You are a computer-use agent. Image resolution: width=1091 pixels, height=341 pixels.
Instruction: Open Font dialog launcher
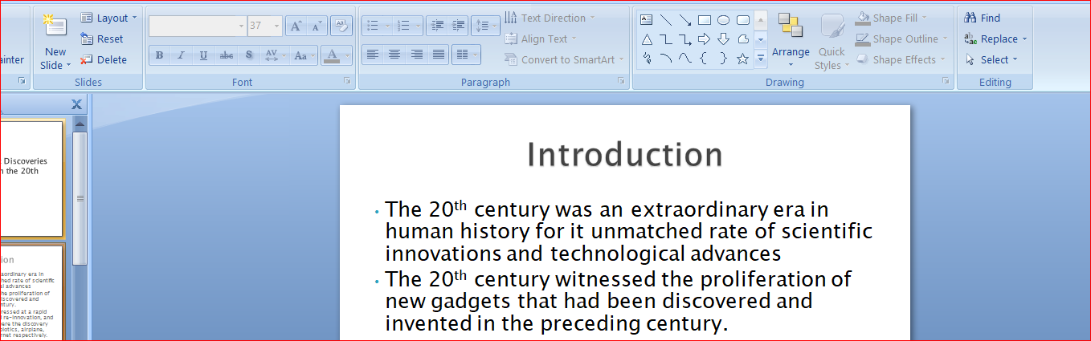click(x=347, y=81)
